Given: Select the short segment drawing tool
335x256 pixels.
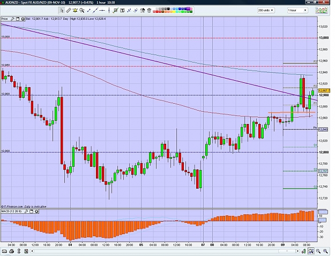Looking at the screenshot, I should pos(88,10).
